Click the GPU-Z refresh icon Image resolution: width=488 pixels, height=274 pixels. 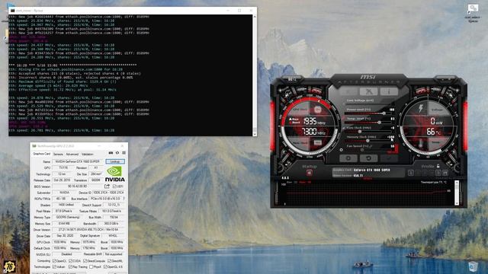117,153
